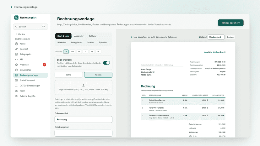Click order number #SO-40128
The width and height of the screenshot is (260, 146).
pos(221,75)
